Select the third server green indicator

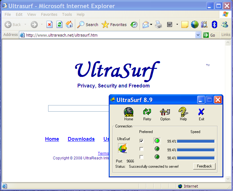157,157
